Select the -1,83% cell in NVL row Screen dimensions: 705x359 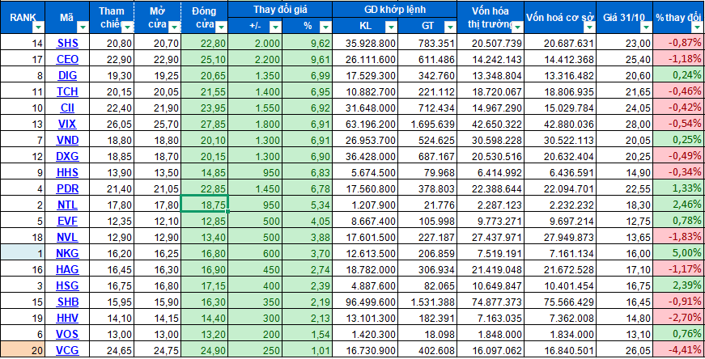[679, 237]
